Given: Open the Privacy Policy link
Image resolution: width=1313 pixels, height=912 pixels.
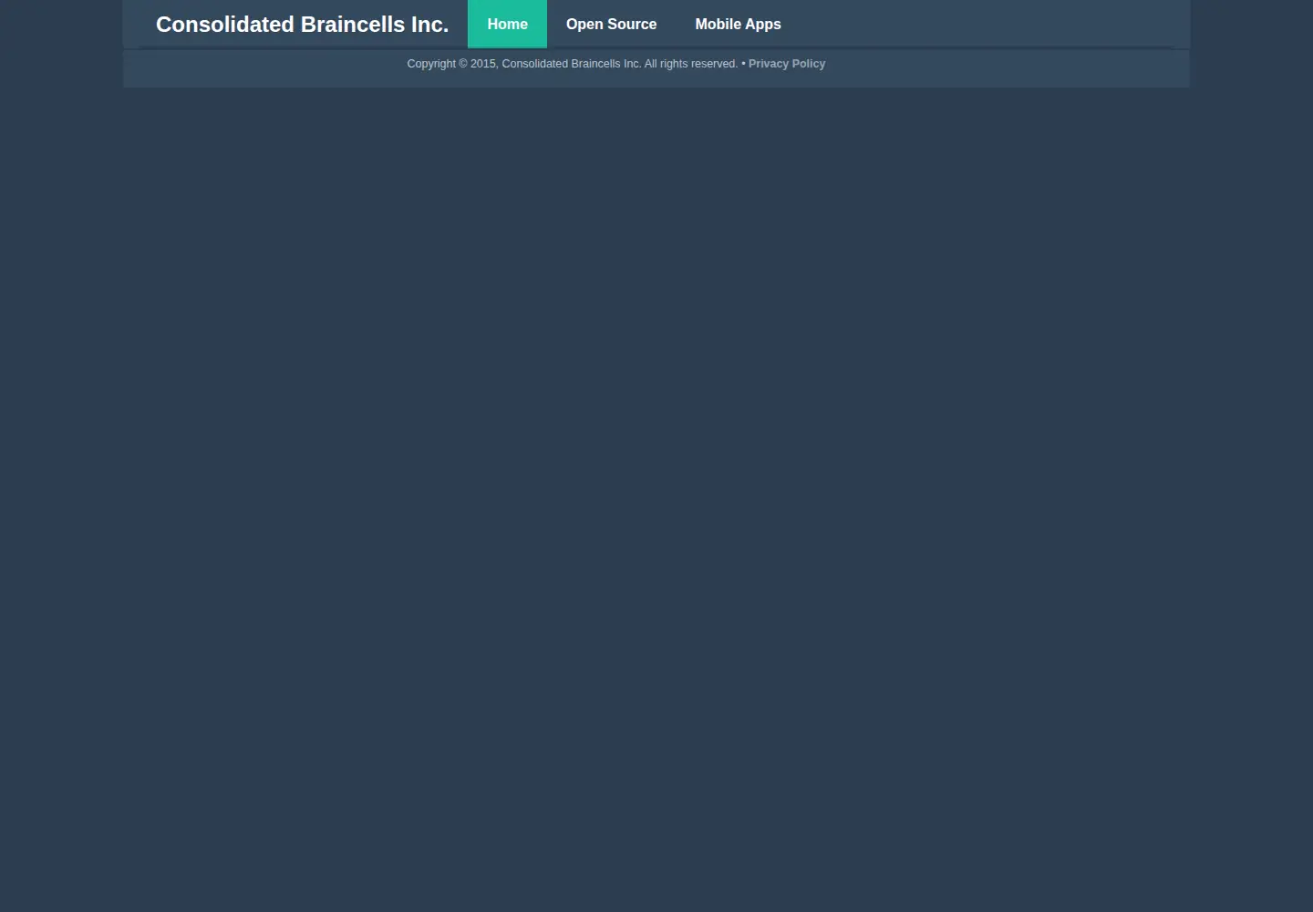Looking at the screenshot, I should tap(787, 64).
